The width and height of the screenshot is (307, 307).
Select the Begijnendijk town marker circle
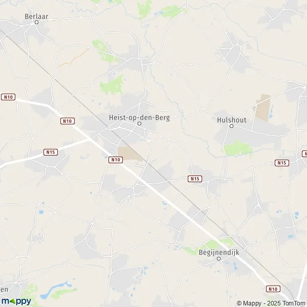click(218, 258)
